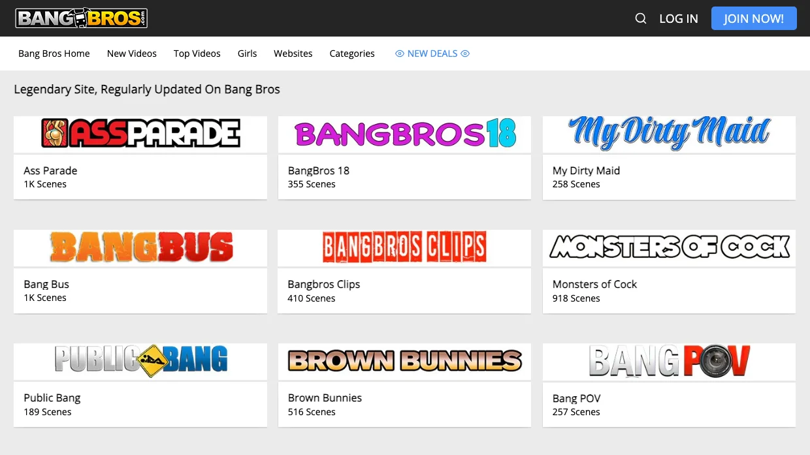Click the '189 Scenes' text
The image size is (810, 455).
coord(48,412)
